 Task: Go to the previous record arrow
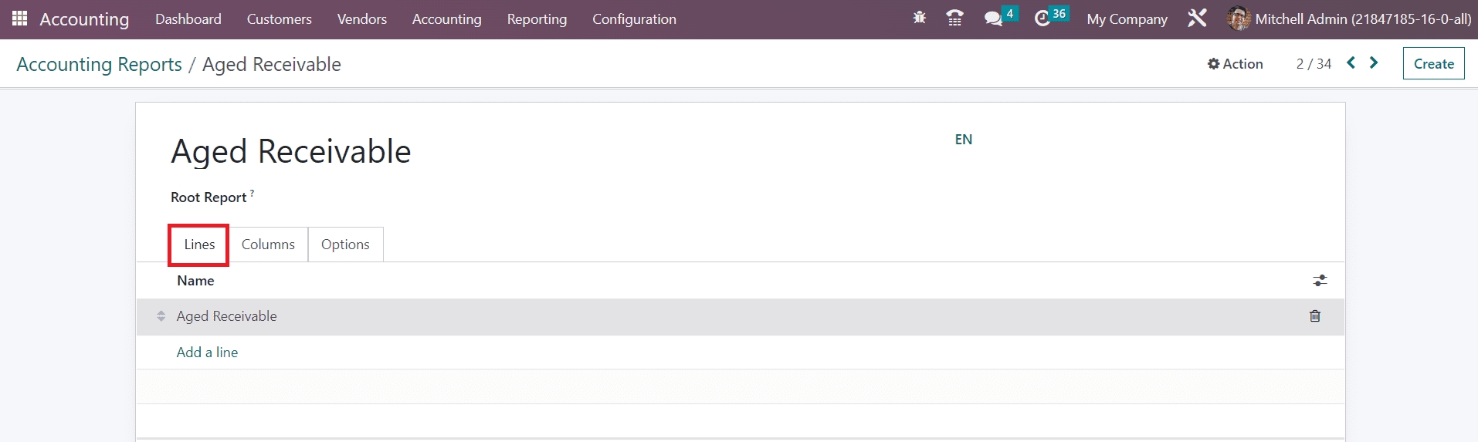1351,63
